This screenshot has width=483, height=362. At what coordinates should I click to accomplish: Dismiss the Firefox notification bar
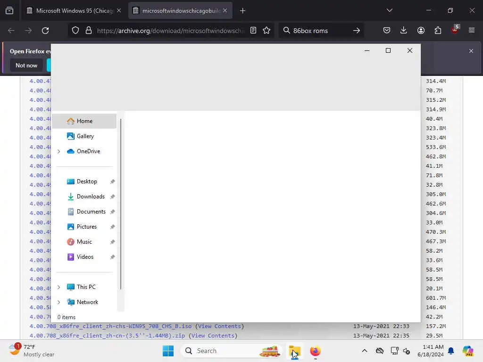click(471, 51)
